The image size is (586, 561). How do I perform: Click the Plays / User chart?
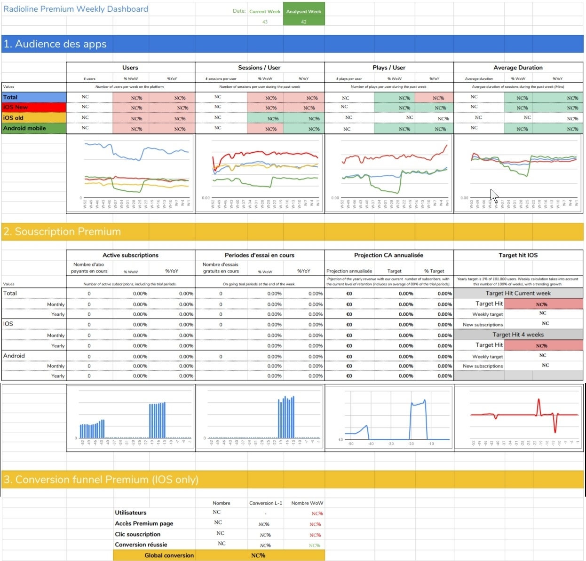(x=388, y=173)
